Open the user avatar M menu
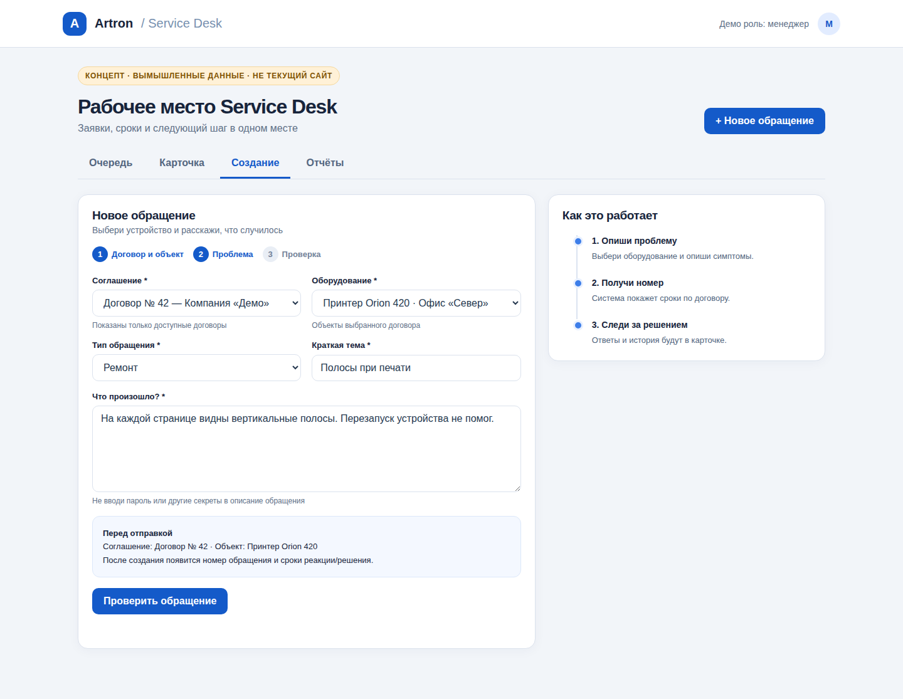This screenshot has height=699, width=903. [829, 24]
